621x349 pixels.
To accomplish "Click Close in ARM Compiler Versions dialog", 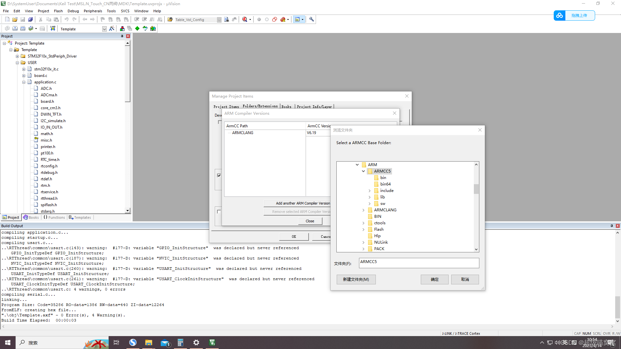I will [x=310, y=221].
